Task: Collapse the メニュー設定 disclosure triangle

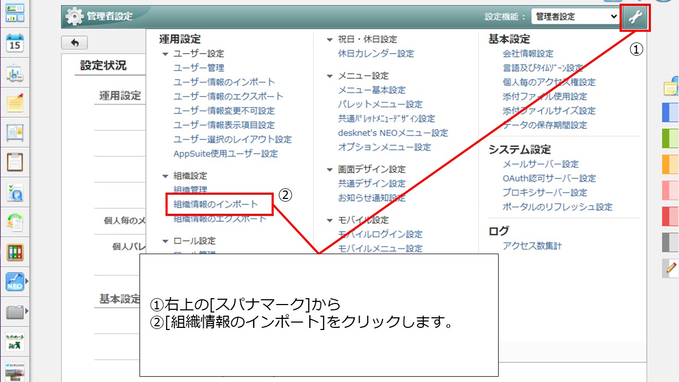Action: click(x=330, y=76)
